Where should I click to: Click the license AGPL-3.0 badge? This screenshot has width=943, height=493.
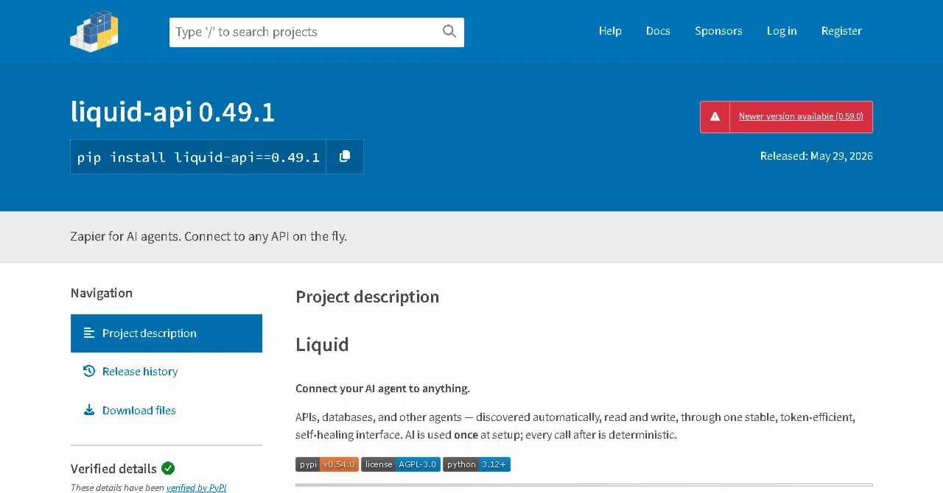pos(401,464)
